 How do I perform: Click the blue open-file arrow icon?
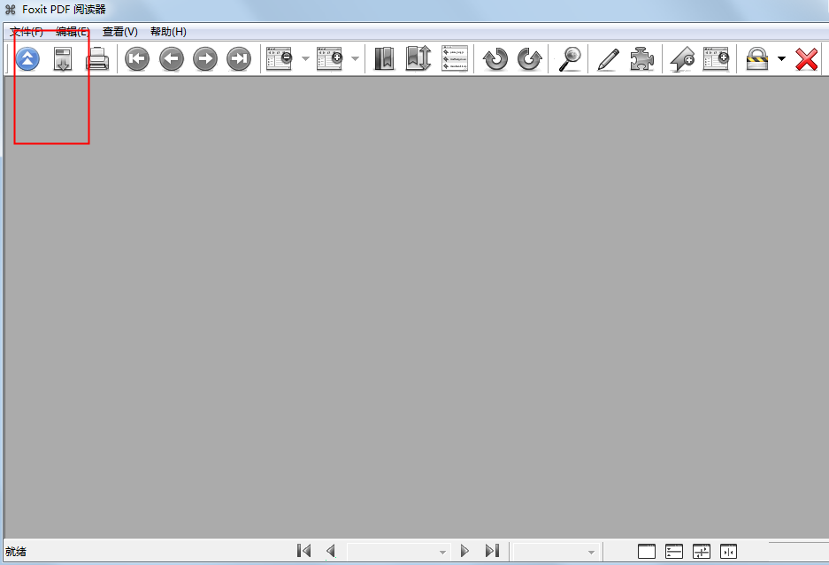(27, 58)
